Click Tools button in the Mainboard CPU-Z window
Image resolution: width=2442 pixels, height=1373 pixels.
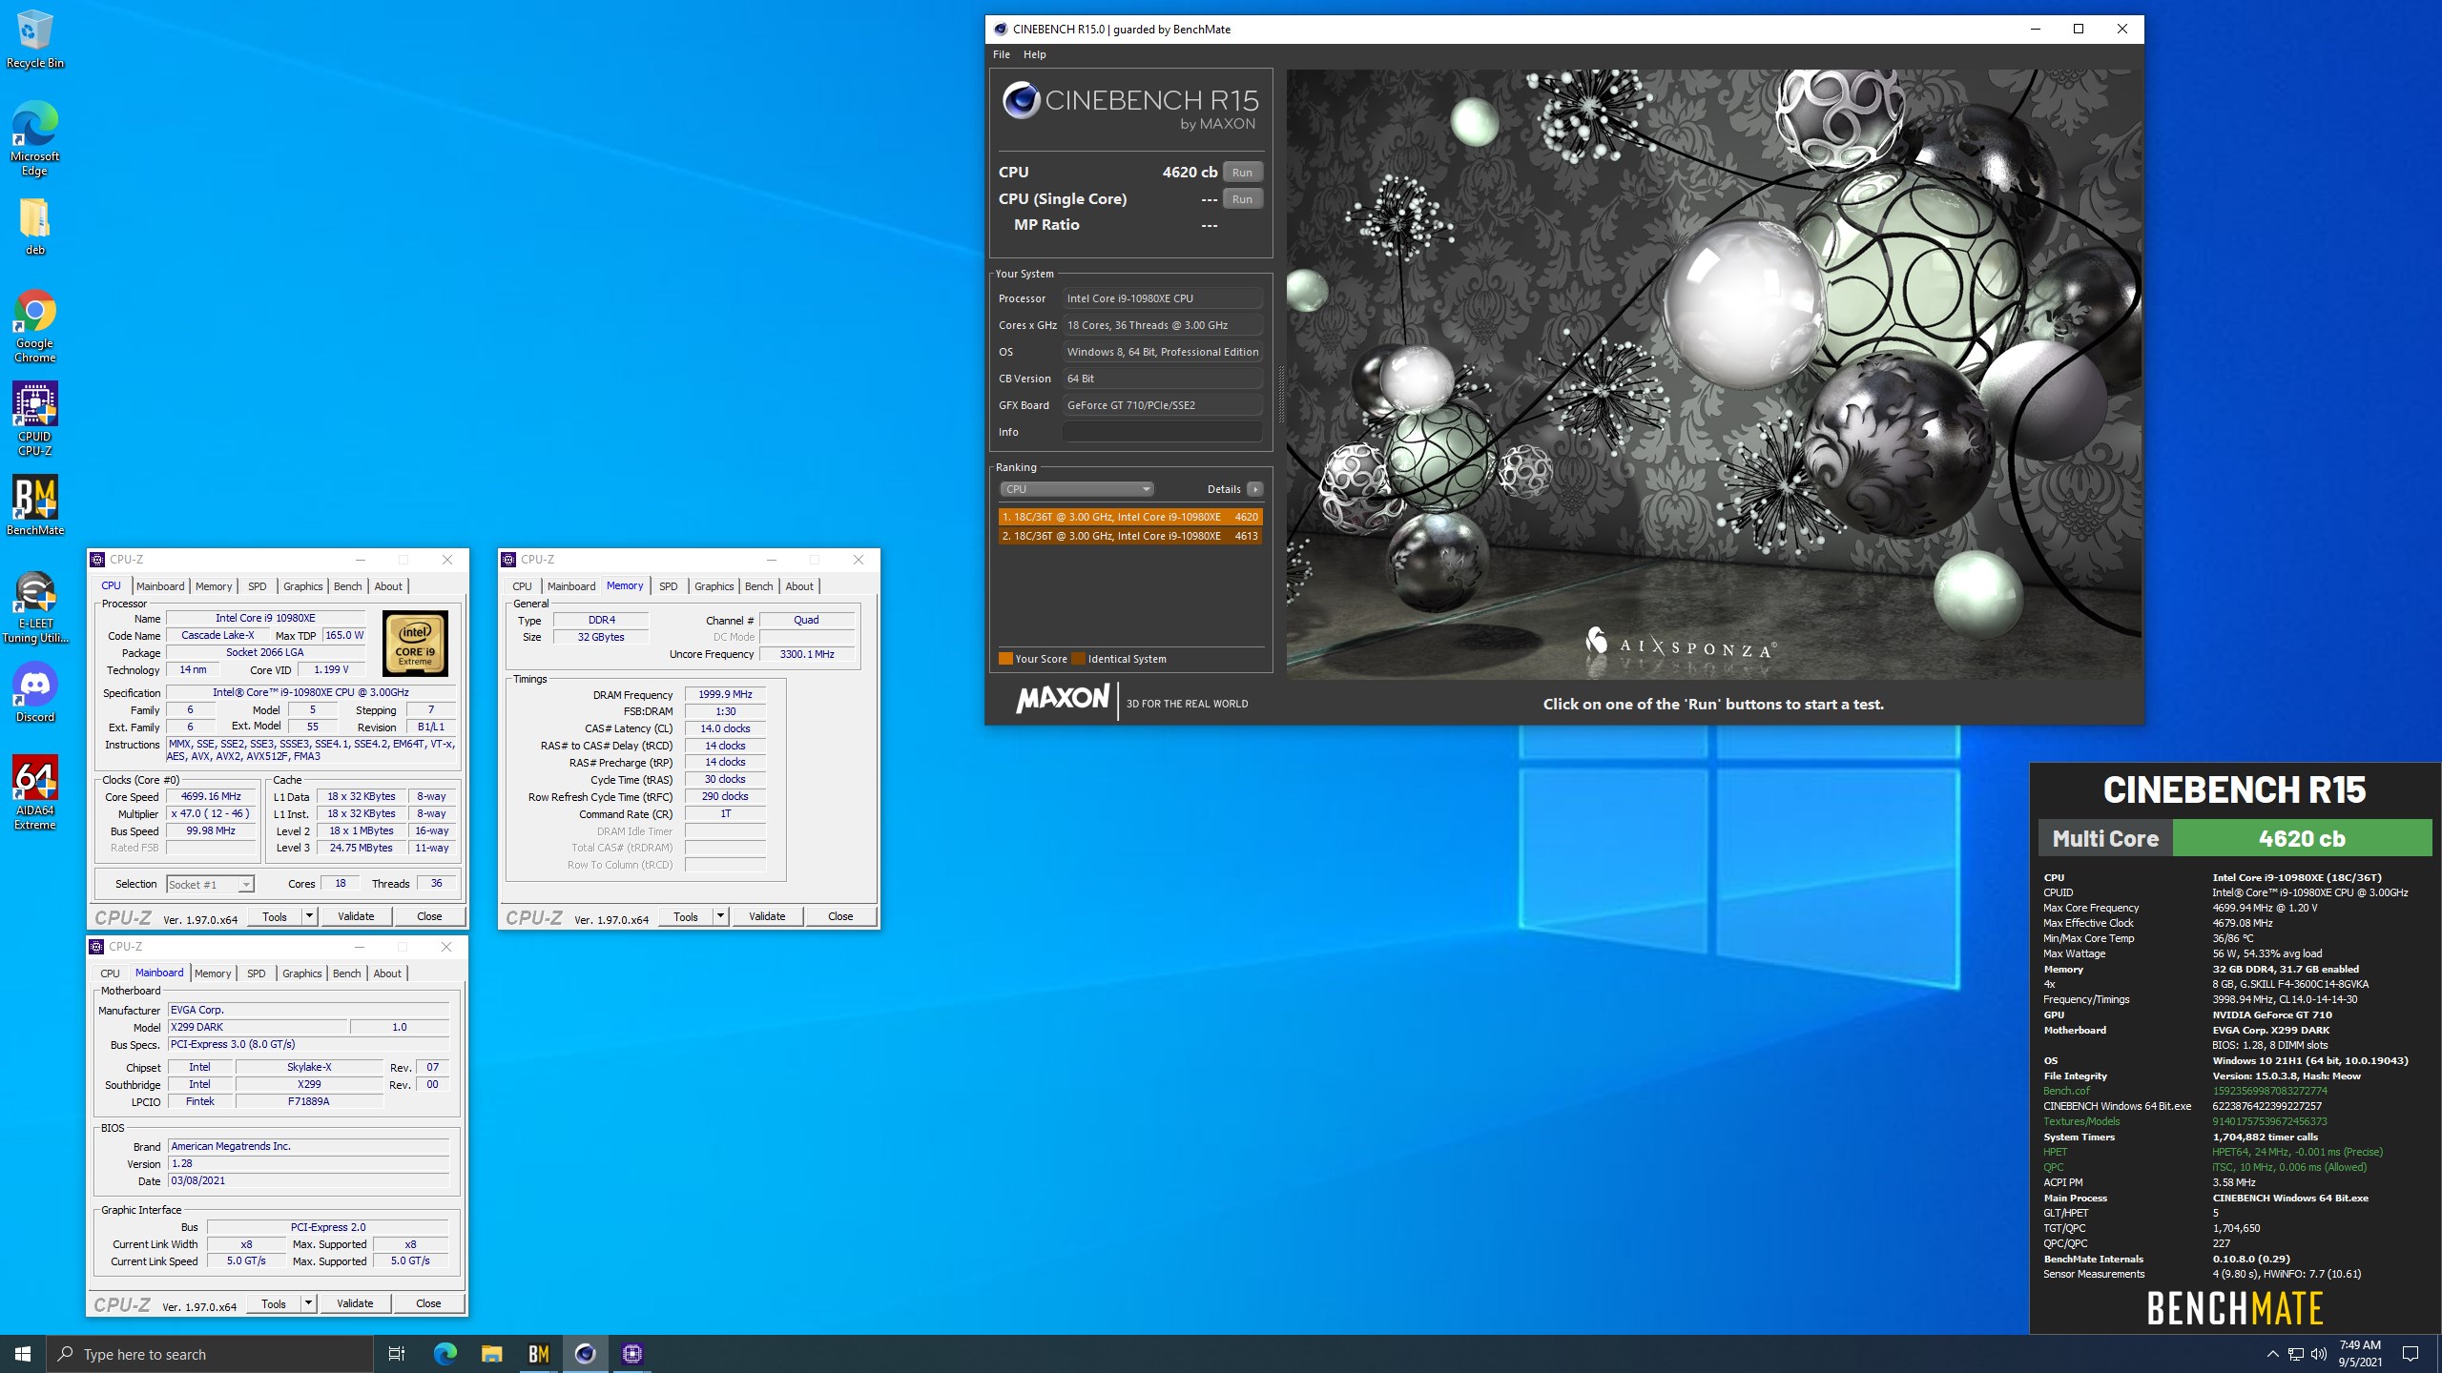coord(274,1303)
